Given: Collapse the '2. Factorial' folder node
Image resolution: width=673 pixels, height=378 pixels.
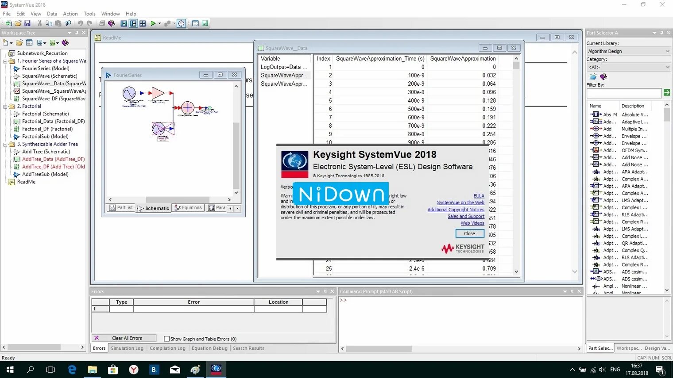Looking at the screenshot, I should pyautogui.click(x=6, y=107).
